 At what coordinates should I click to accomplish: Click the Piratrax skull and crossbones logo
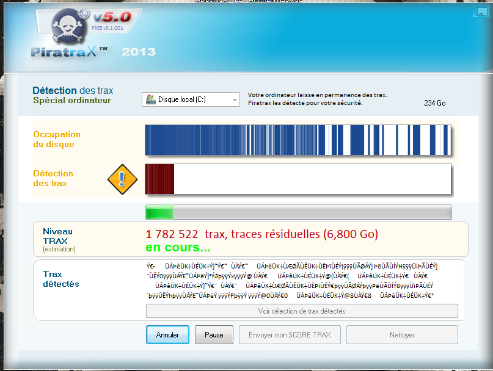click(68, 26)
